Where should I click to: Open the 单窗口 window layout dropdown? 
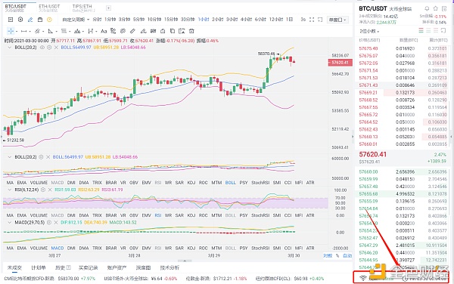point(337,20)
